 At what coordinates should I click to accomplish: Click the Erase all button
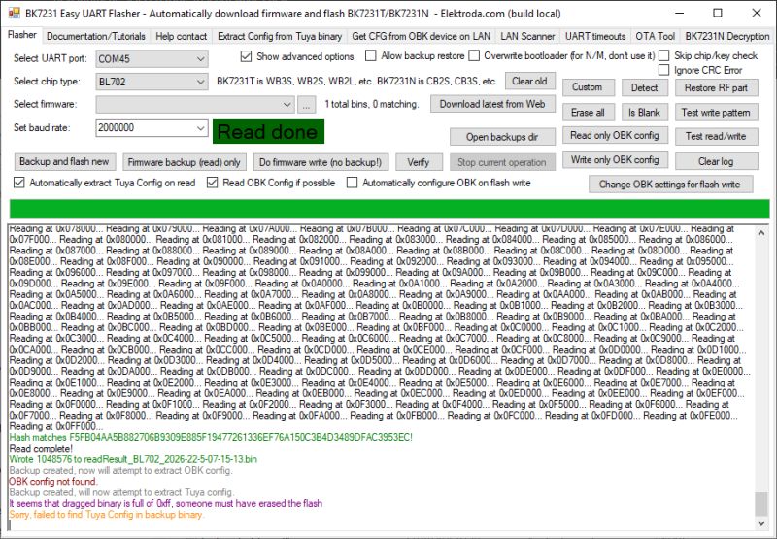(x=588, y=113)
